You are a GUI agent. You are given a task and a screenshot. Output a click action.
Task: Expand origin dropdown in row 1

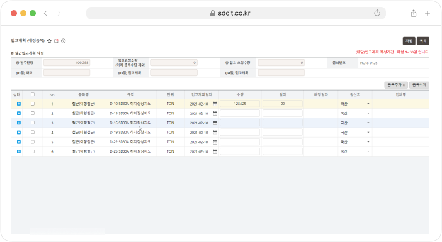pos(368,104)
